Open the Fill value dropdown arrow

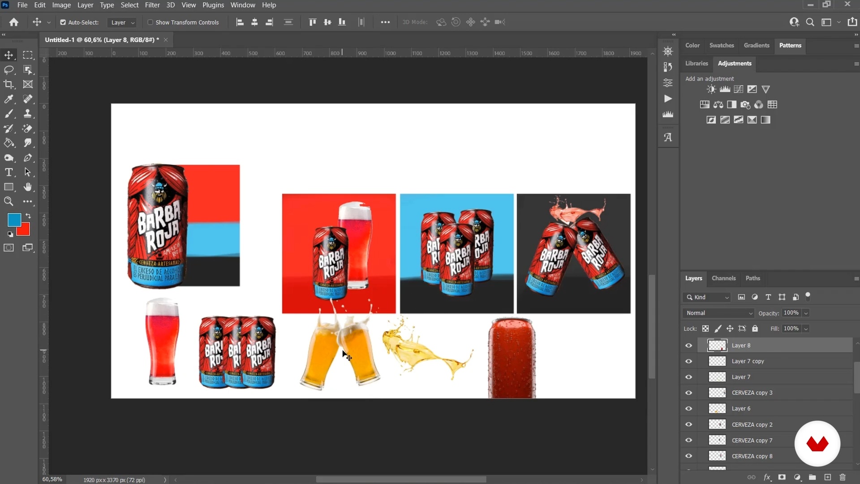806,329
